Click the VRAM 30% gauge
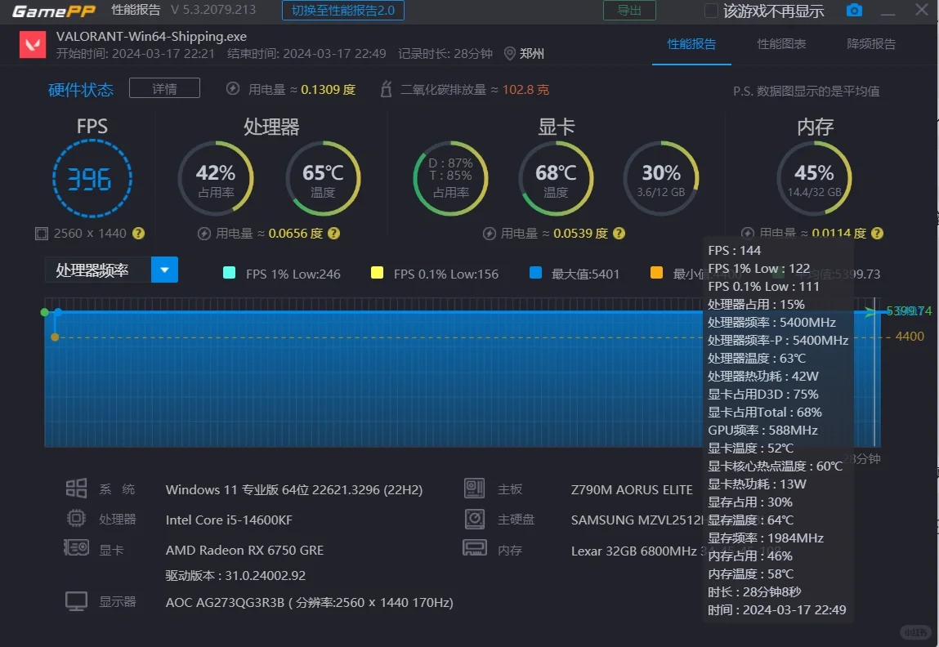Viewport: 939px width, 647px height. click(661, 178)
